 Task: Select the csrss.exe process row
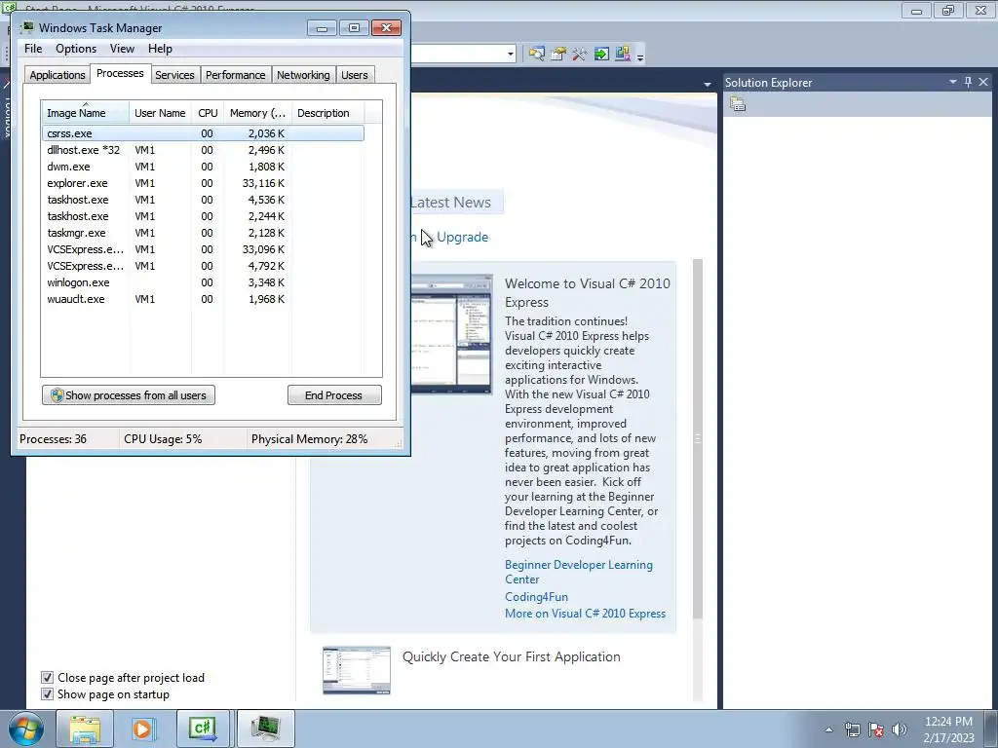click(x=203, y=133)
